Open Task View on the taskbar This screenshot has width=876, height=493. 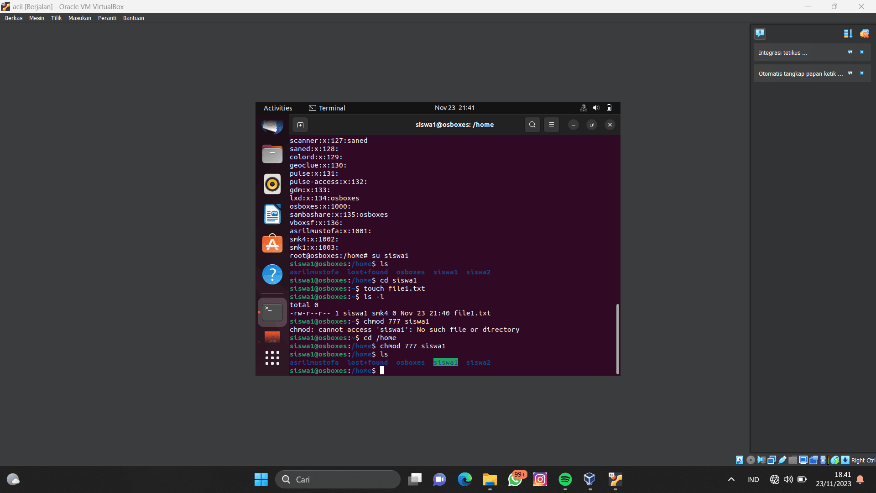click(415, 479)
